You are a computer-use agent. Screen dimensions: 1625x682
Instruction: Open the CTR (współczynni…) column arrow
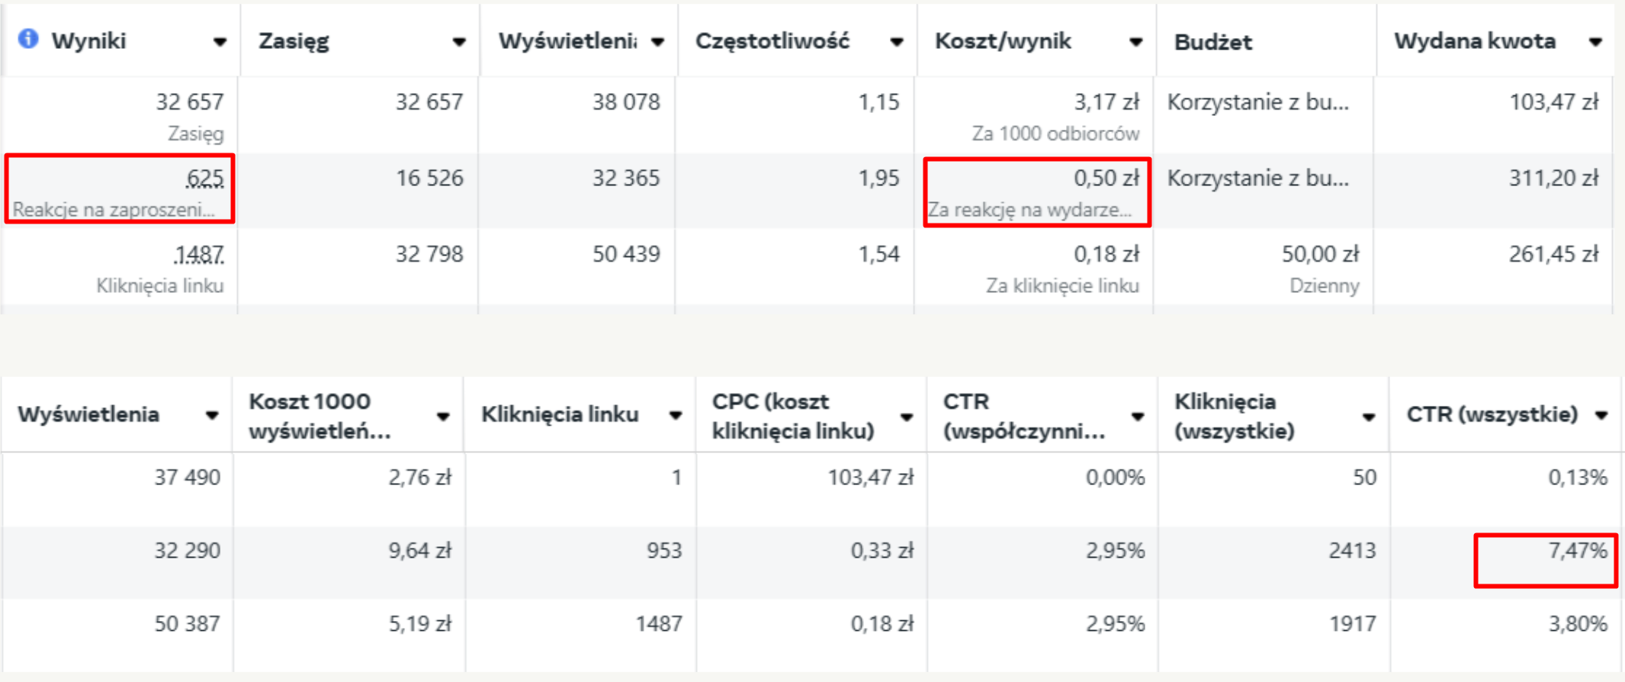tap(1138, 416)
